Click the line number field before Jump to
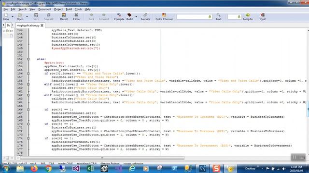Viewport: 309px width, 173px height. pos(233,17)
